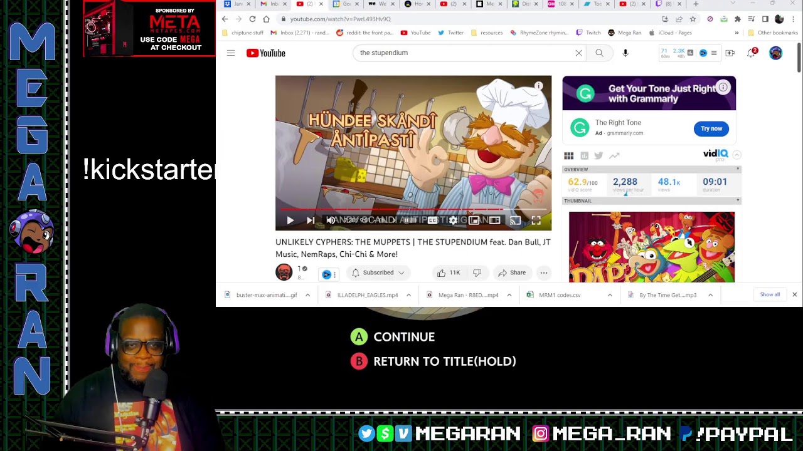803x451 pixels.
Task: Open more actions three-dot menu under the video
Action: pos(544,272)
